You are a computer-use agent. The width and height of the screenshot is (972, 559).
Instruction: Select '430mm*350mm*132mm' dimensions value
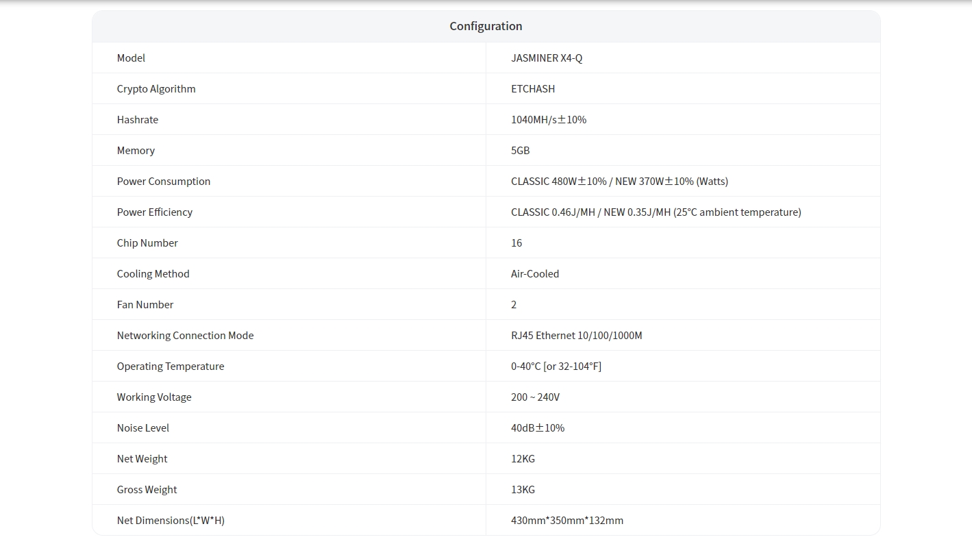567,521
